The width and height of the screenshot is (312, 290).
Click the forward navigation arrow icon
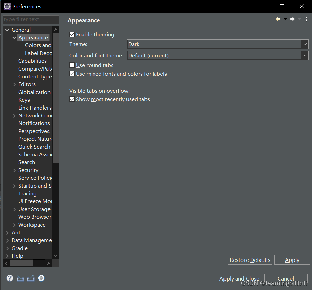click(x=292, y=19)
